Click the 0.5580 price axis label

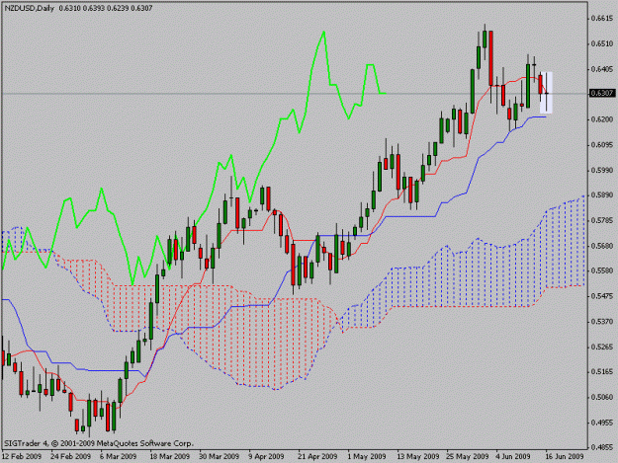tap(603, 270)
